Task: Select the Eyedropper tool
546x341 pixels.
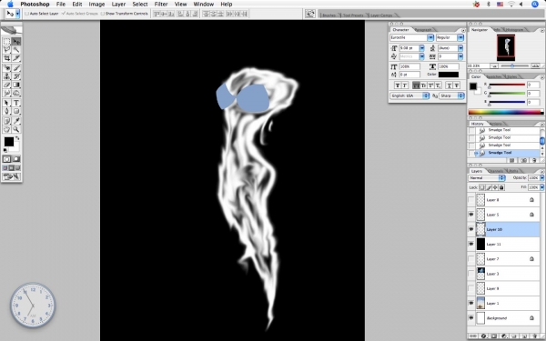Action: [16, 121]
